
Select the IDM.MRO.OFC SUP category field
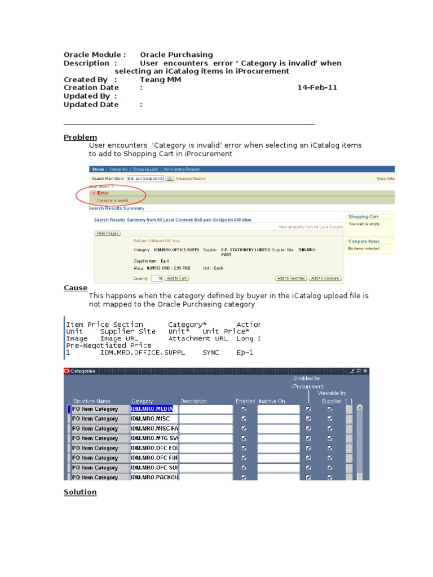[x=154, y=468]
